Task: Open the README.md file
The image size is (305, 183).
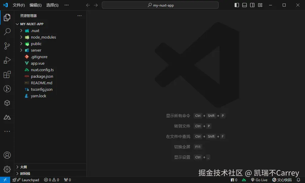Action: coord(50,83)
